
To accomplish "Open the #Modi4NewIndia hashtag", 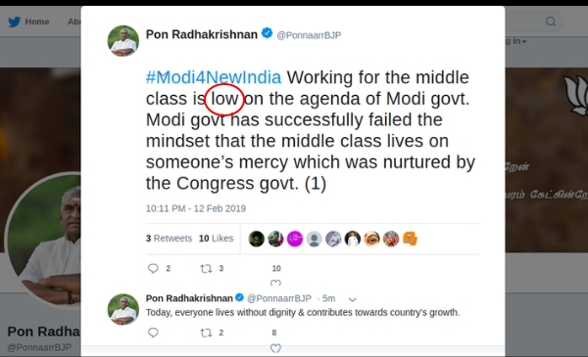I will (x=214, y=77).
